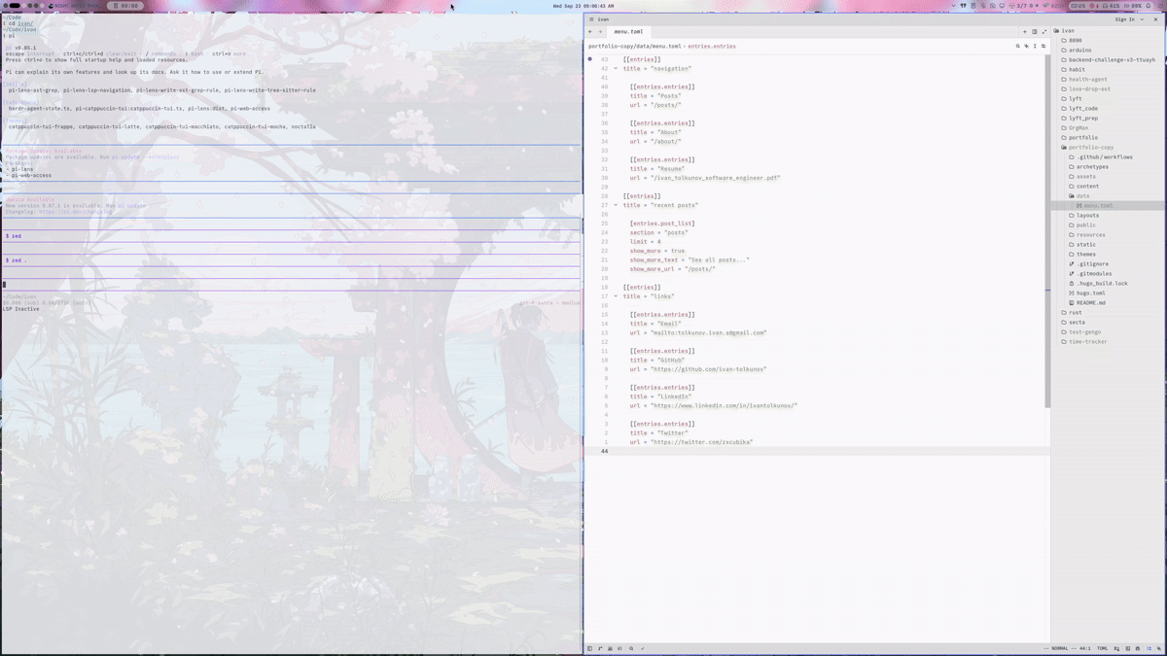Toggle the editor controls settings icon
Image resolution: width=1167 pixels, height=656 pixels.
pyautogui.click(x=1043, y=46)
